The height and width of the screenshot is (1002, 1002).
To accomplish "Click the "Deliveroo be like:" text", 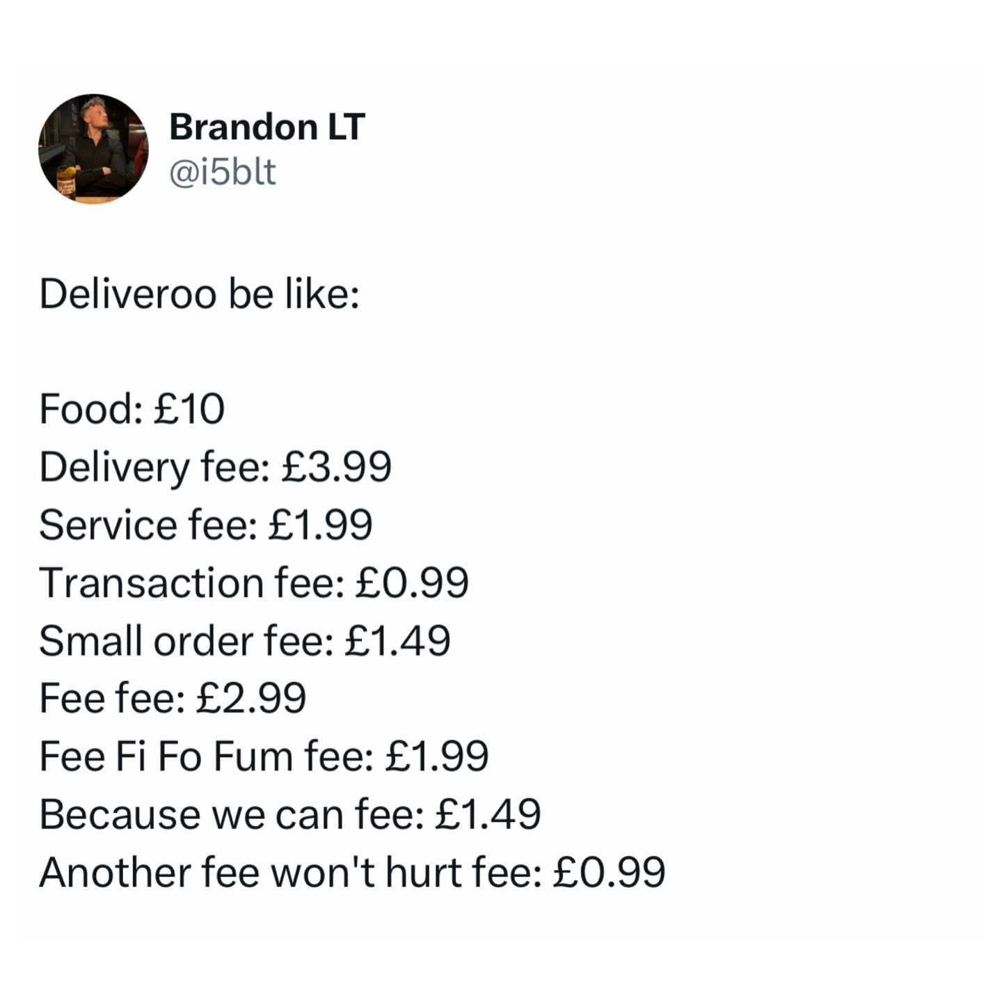I will click(200, 294).
